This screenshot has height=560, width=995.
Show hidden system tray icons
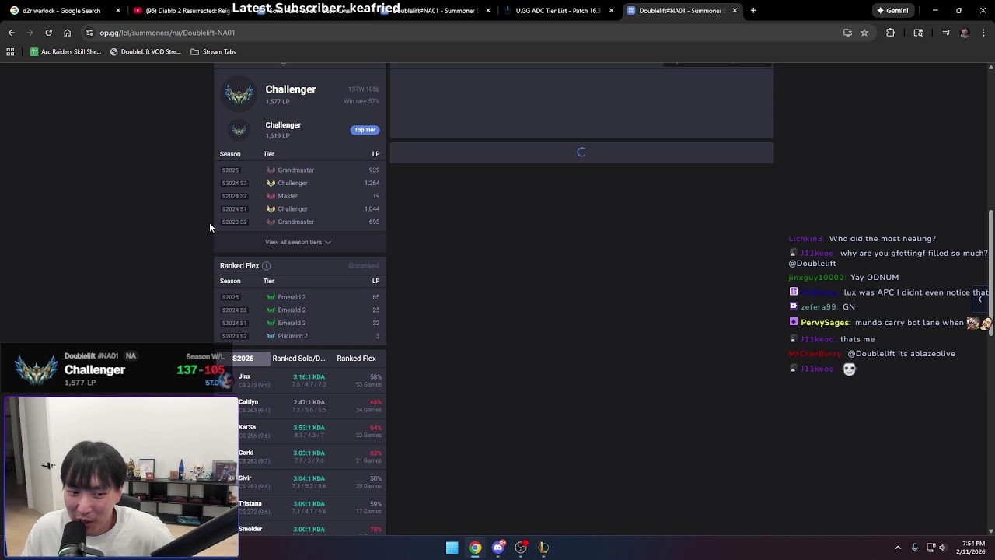[898, 548]
